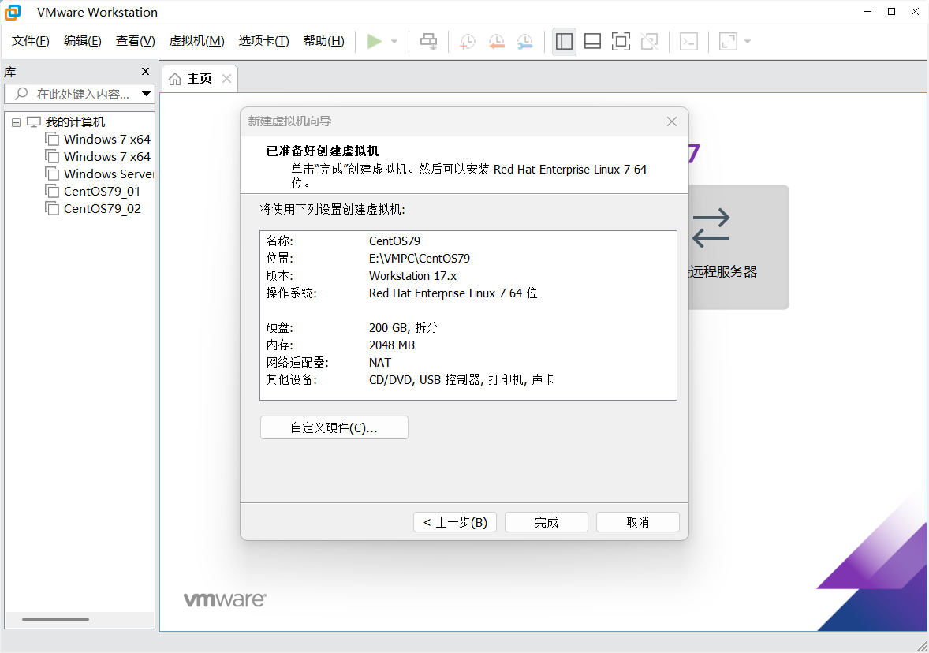This screenshot has width=929, height=653.
Task: Click the green Power On play icon
Action: pos(374,42)
